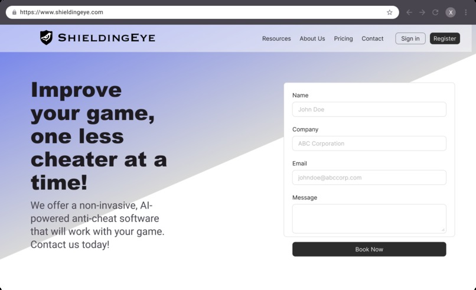Submit form with Book Now button
This screenshot has height=290, width=476.
tap(369, 249)
